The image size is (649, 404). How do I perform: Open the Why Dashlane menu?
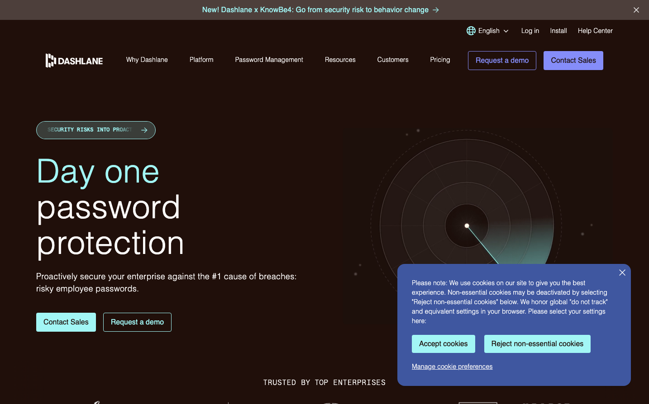coord(147,60)
